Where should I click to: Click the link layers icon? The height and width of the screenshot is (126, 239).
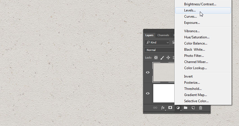155,108
